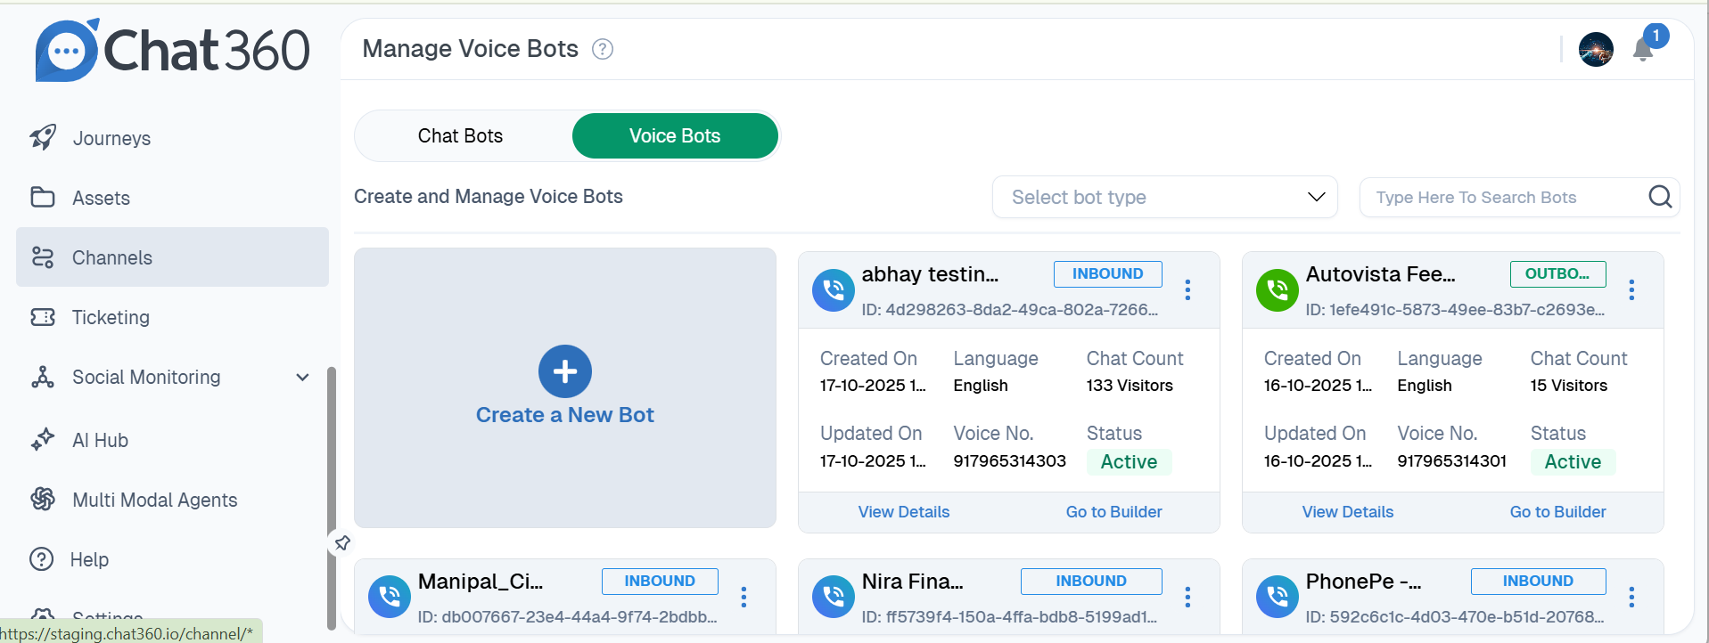
Task: Toggle the sidebar pin icon
Action: coord(342,542)
